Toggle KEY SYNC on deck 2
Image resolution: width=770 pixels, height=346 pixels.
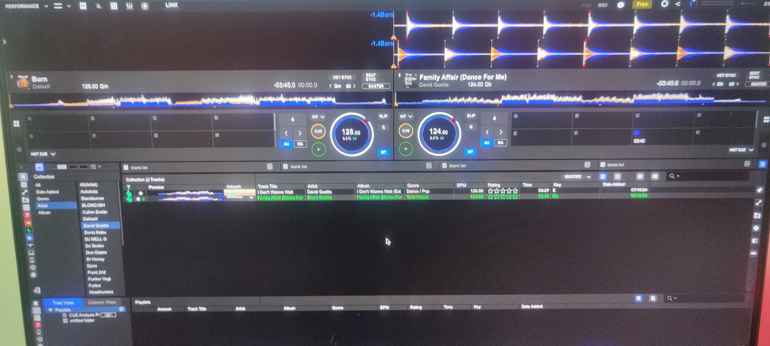click(726, 75)
